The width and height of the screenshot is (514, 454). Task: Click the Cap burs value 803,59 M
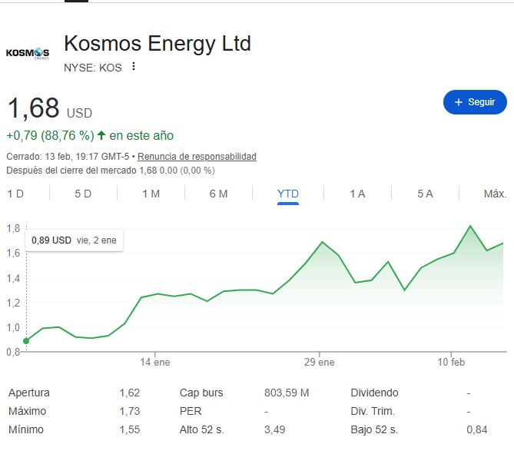point(287,393)
